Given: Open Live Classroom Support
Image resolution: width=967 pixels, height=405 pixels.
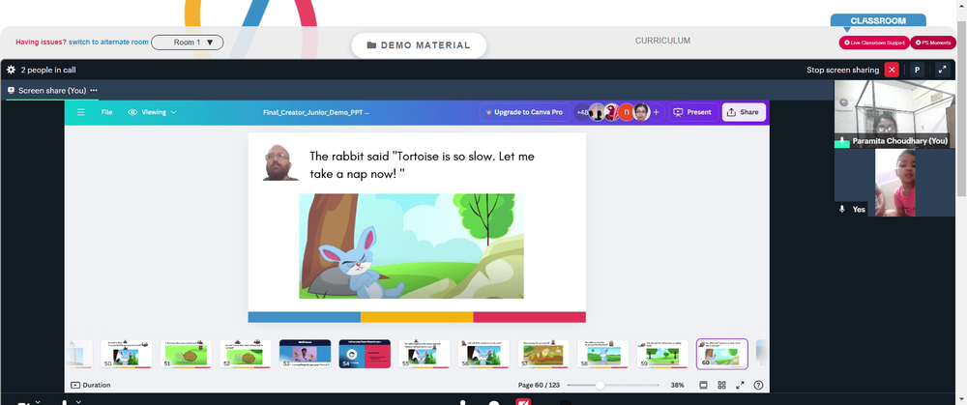Looking at the screenshot, I should pyautogui.click(x=874, y=43).
